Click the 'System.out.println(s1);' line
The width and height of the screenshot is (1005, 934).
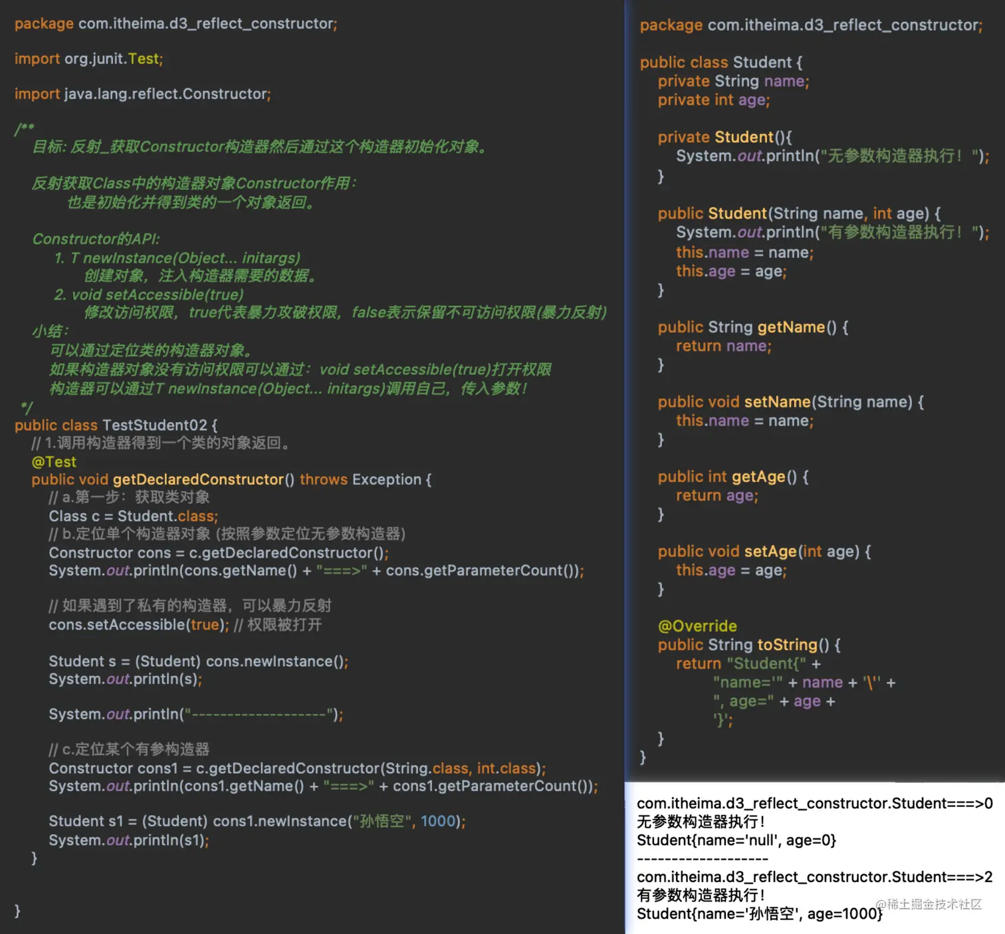pyautogui.click(x=129, y=840)
